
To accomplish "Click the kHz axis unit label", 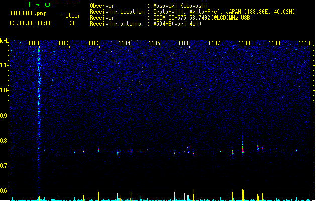I will tap(5, 41).
